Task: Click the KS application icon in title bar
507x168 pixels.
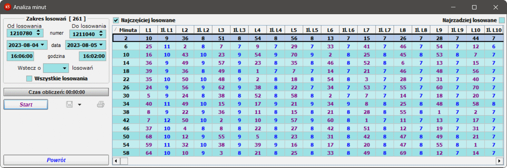Action: [7, 7]
